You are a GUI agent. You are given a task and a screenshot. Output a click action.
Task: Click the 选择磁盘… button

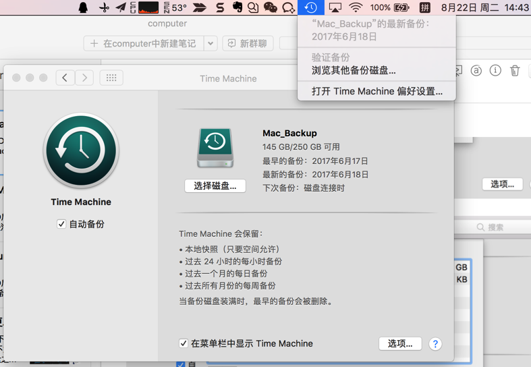point(215,186)
